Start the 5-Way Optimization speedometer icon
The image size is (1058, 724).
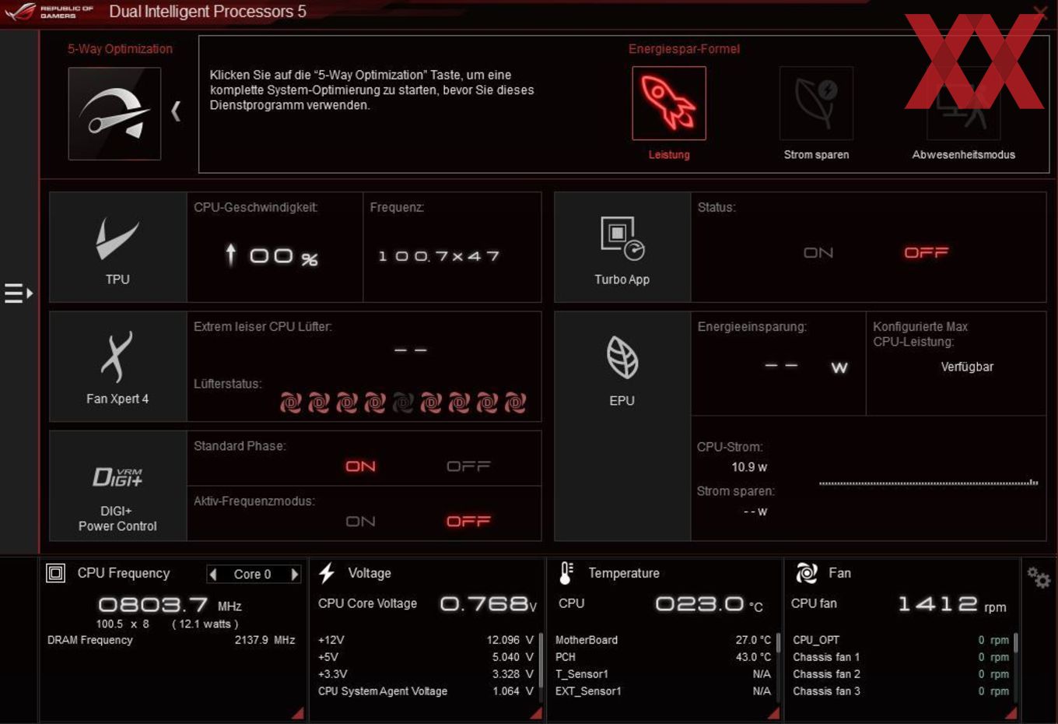point(114,114)
